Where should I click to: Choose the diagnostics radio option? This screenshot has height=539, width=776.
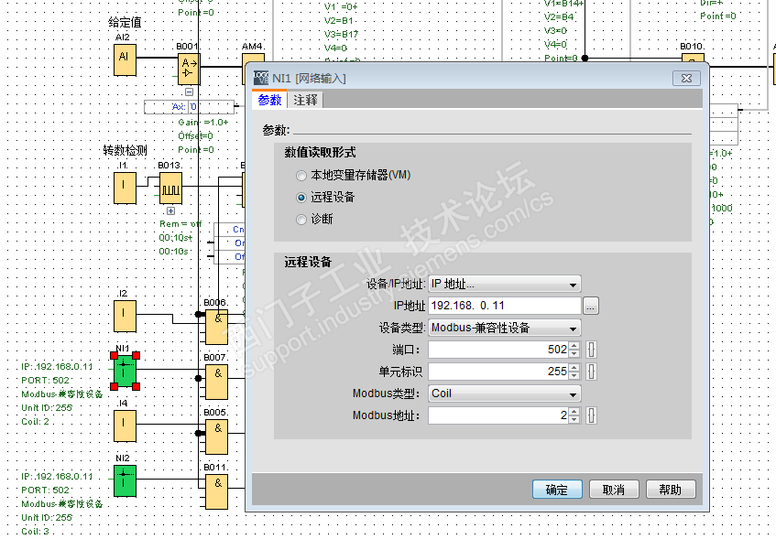(301, 220)
